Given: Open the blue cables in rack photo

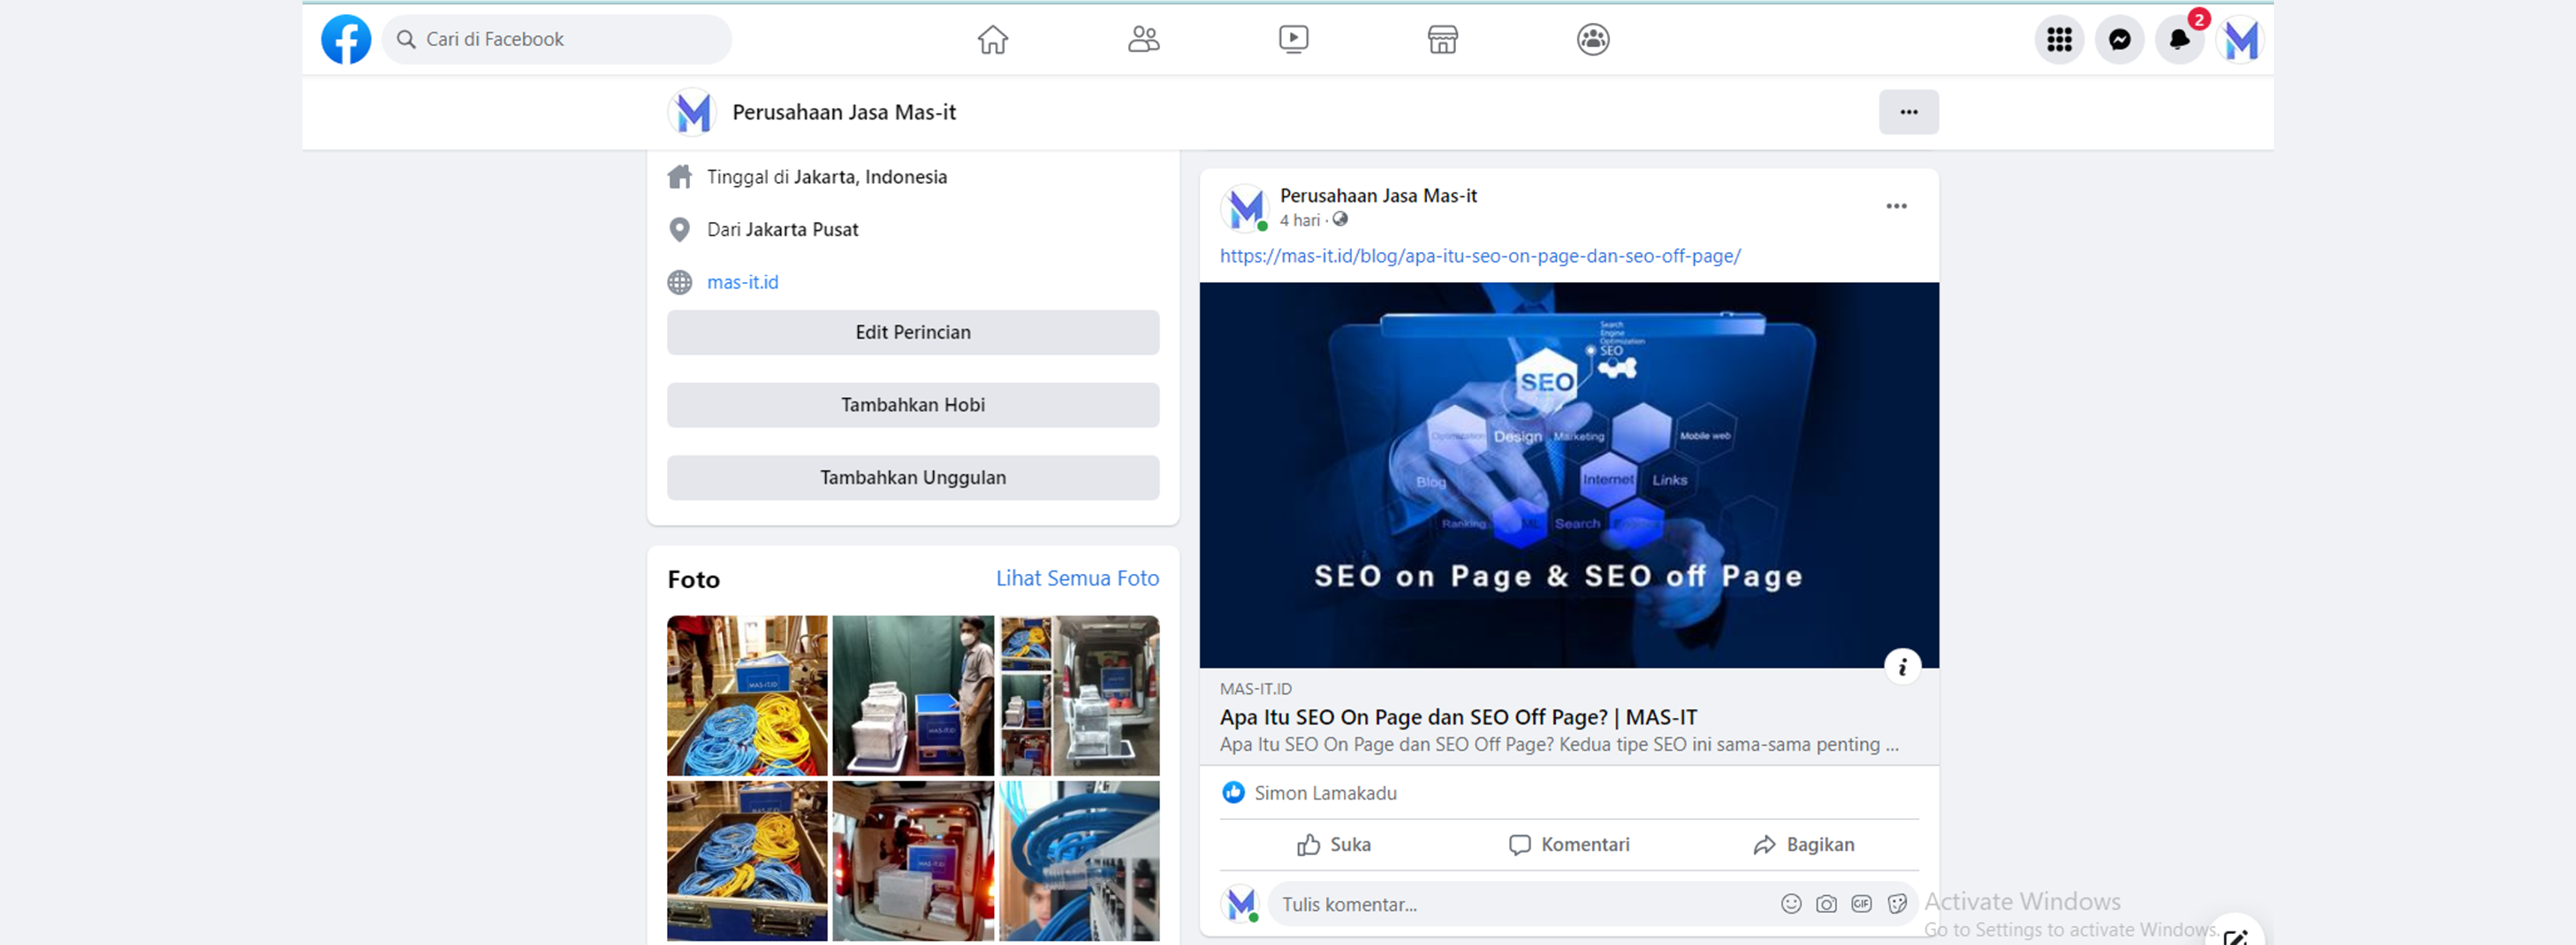Looking at the screenshot, I should [1079, 861].
